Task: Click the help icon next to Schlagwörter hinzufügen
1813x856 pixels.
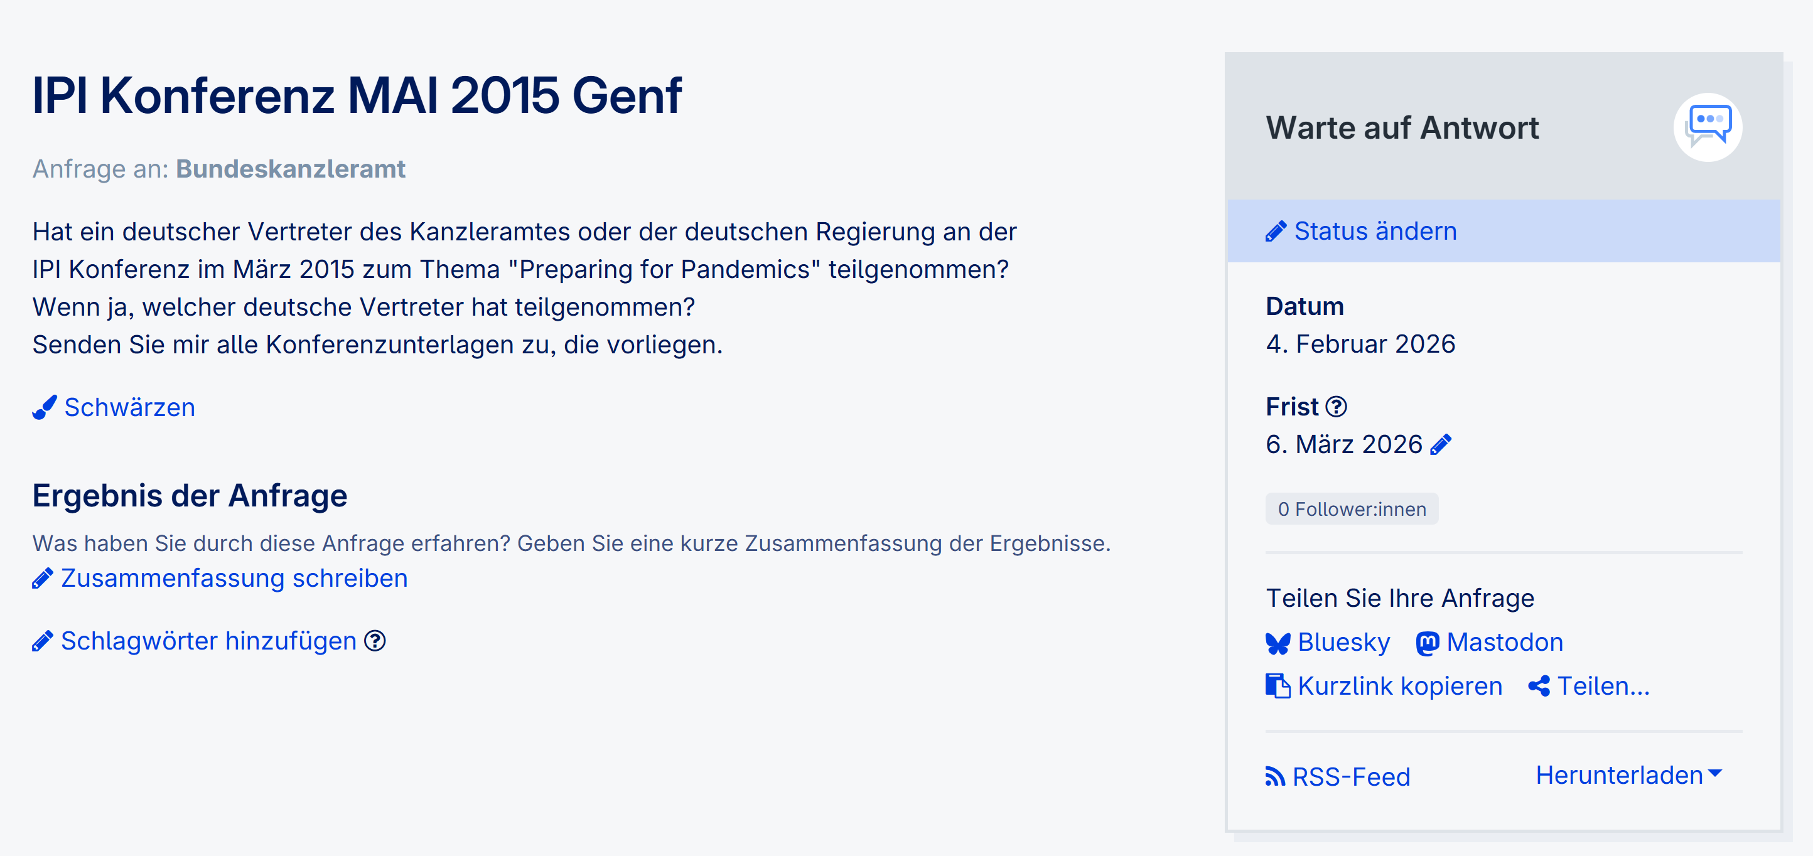Action: click(x=374, y=641)
